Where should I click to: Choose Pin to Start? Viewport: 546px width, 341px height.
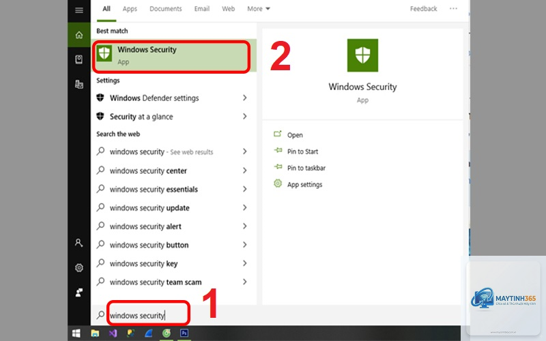pos(302,151)
